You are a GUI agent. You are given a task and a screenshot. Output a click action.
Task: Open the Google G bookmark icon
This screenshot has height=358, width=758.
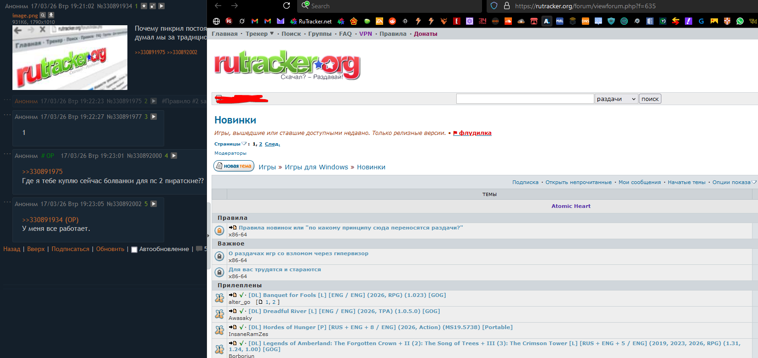[701, 21]
